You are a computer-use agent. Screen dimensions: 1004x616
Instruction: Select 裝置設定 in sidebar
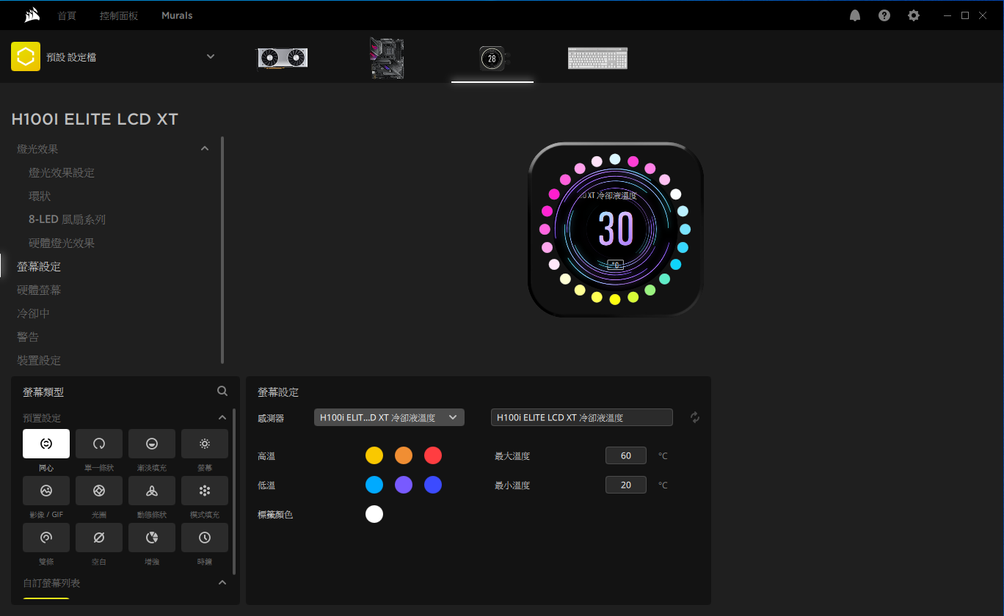tap(39, 360)
